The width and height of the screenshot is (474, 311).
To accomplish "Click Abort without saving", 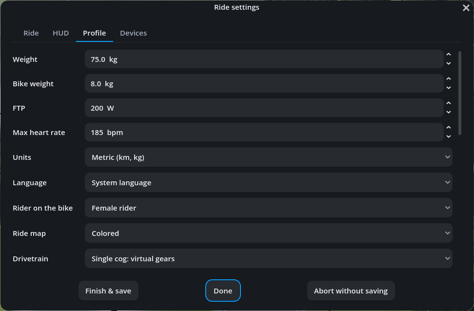I will (351, 291).
